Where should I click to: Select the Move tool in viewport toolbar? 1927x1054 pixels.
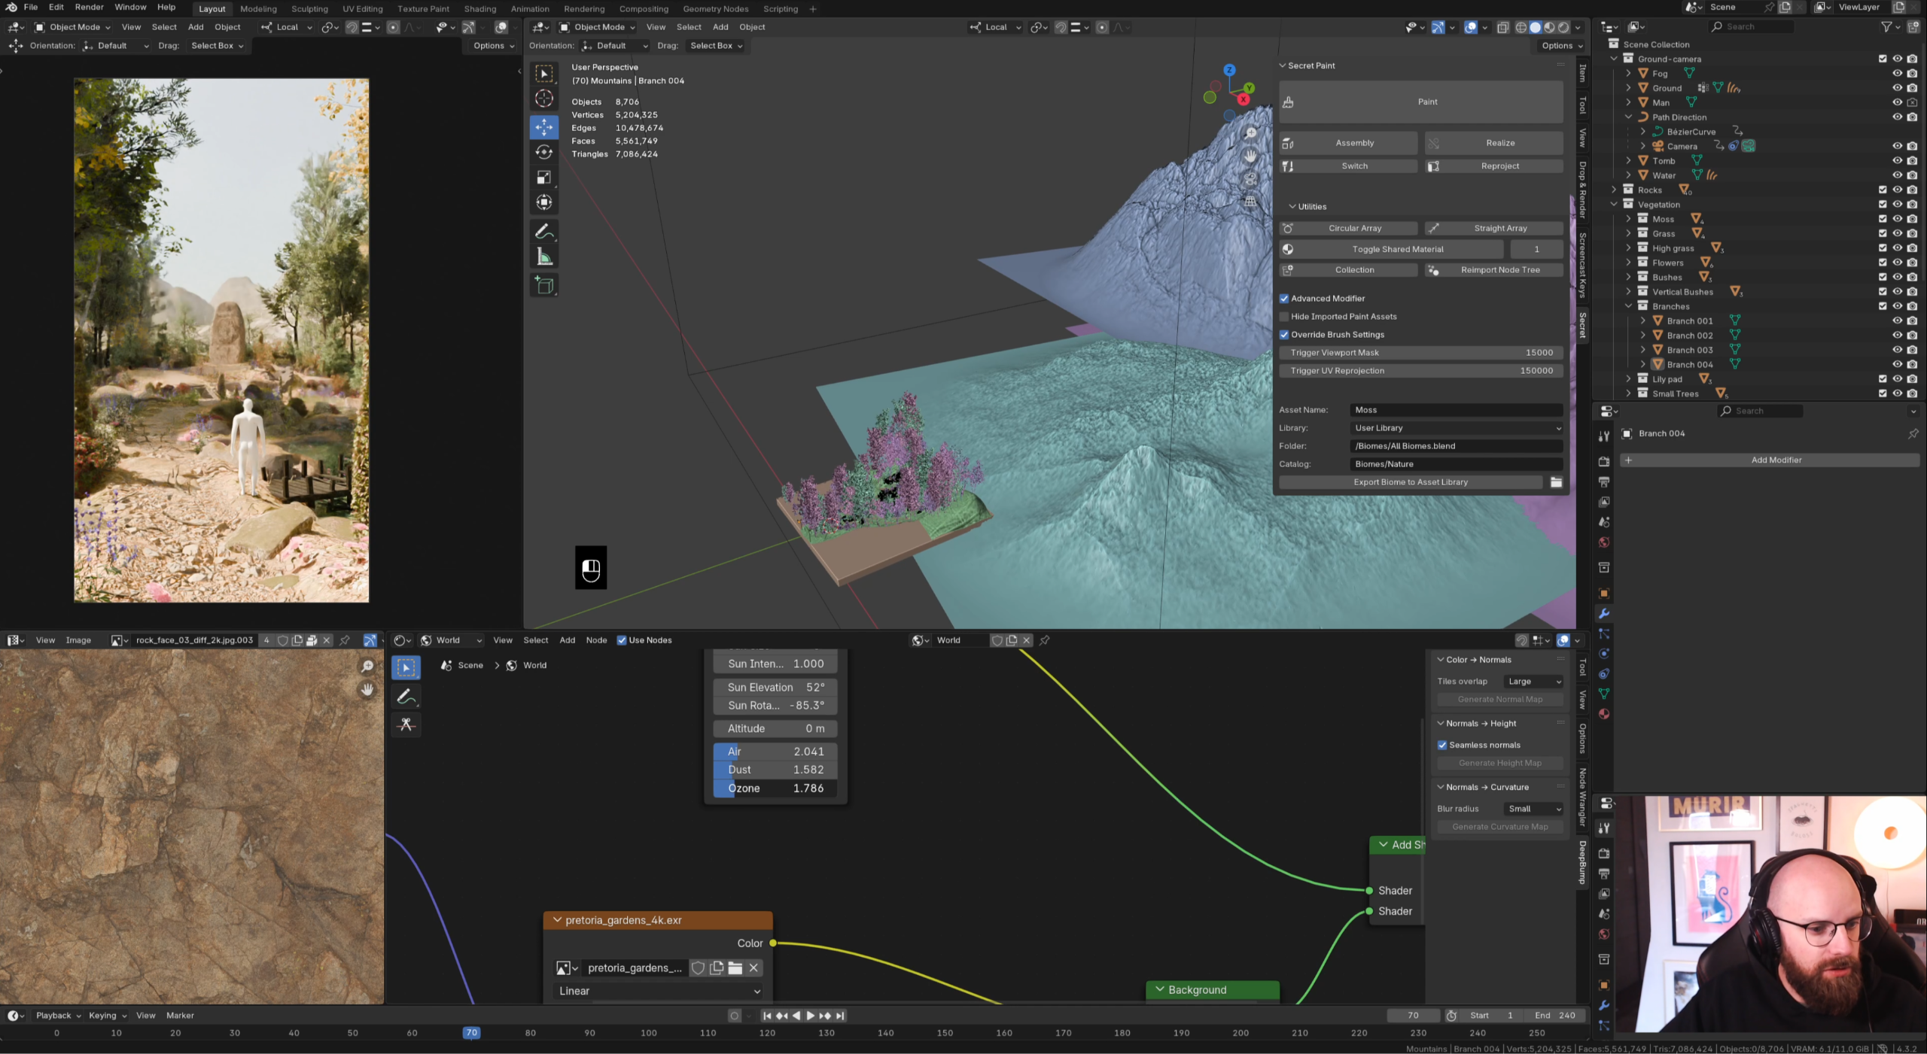[543, 126]
